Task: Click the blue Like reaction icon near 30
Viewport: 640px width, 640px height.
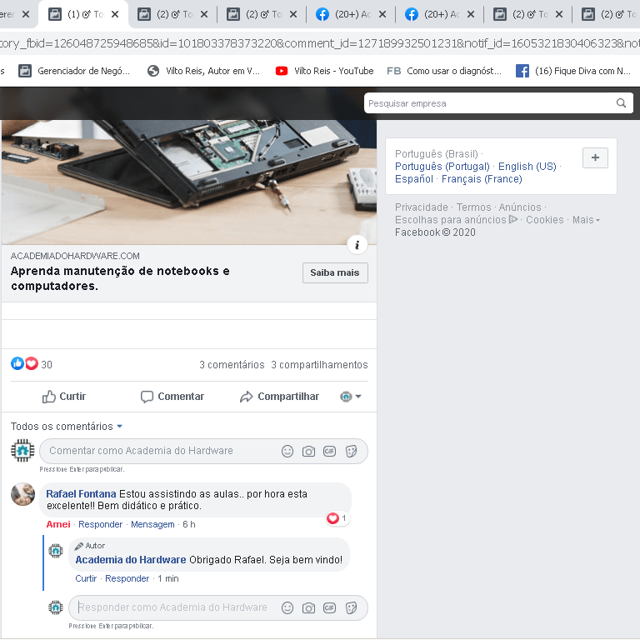Action: pyautogui.click(x=17, y=363)
